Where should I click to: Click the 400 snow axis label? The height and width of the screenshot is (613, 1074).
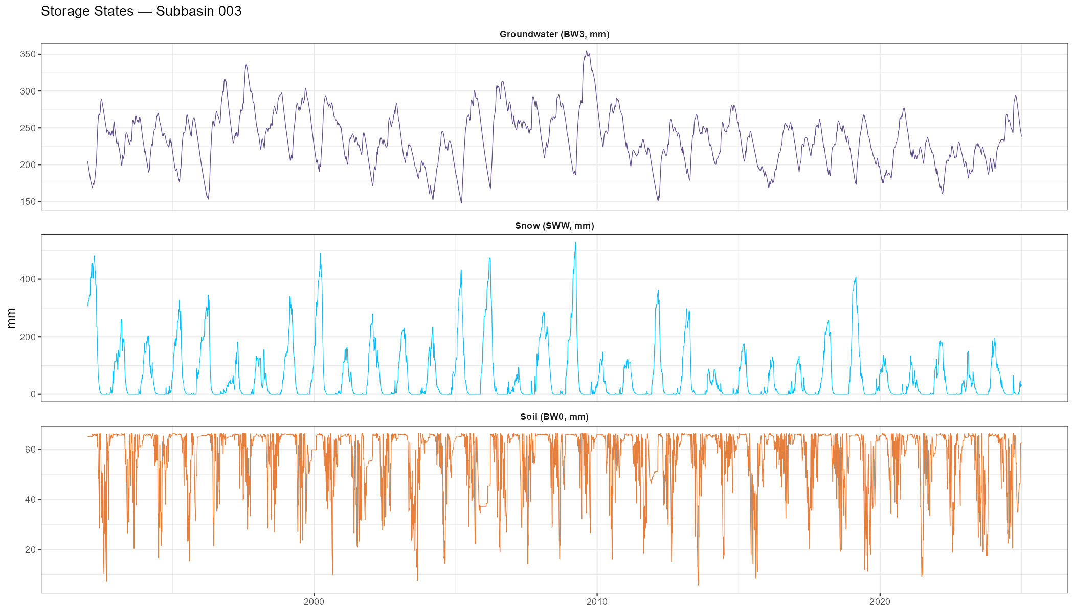click(x=28, y=279)
